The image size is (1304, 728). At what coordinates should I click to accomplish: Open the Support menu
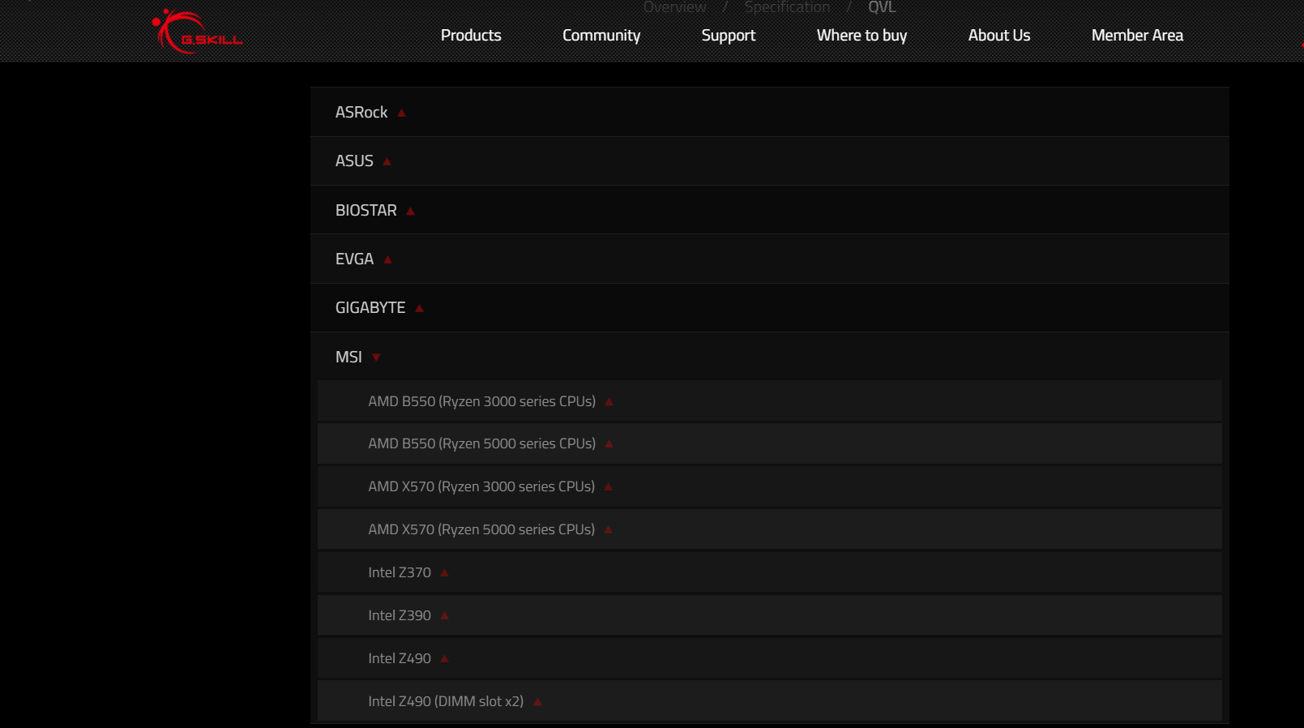729,36
